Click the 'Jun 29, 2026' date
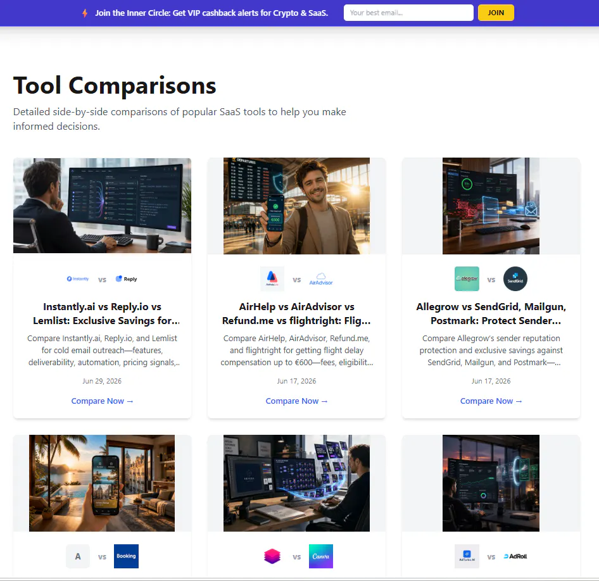The height and width of the screenshot is (581, 599). coord(102,381)
